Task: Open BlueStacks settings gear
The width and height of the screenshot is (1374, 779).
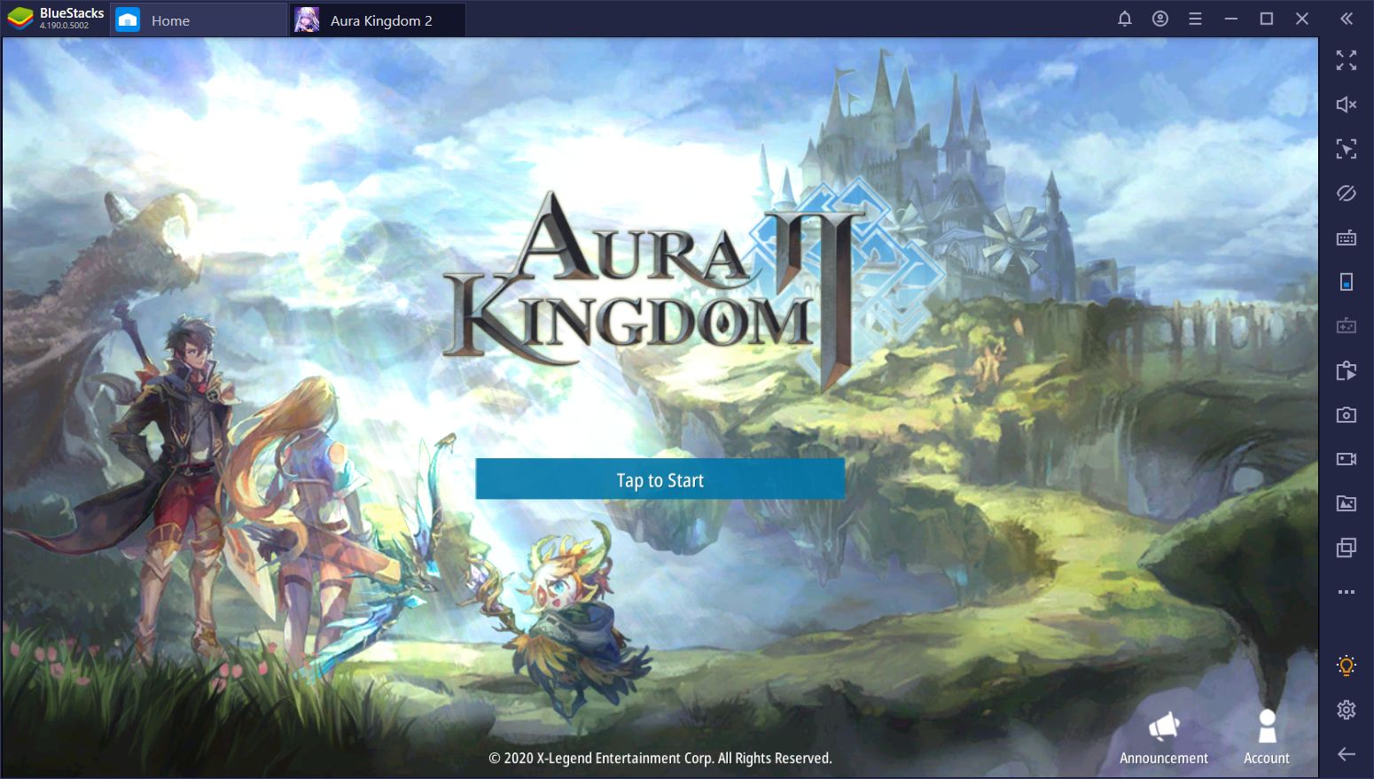Action: [x=1347, y=710]
